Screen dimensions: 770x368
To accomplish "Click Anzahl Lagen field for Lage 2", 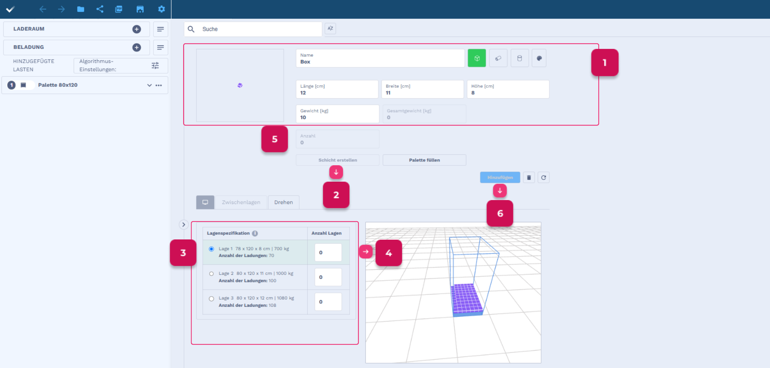I will (328, 277).
